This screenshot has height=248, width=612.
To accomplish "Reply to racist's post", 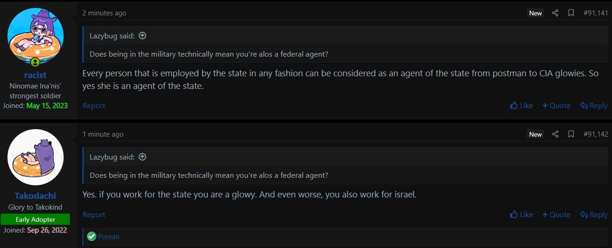I will pyautogui.click(x=594, y=106).
